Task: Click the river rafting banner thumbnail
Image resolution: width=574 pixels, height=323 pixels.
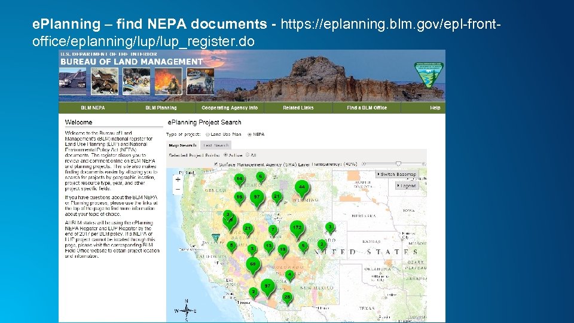Action: click(x=136, y=81)
